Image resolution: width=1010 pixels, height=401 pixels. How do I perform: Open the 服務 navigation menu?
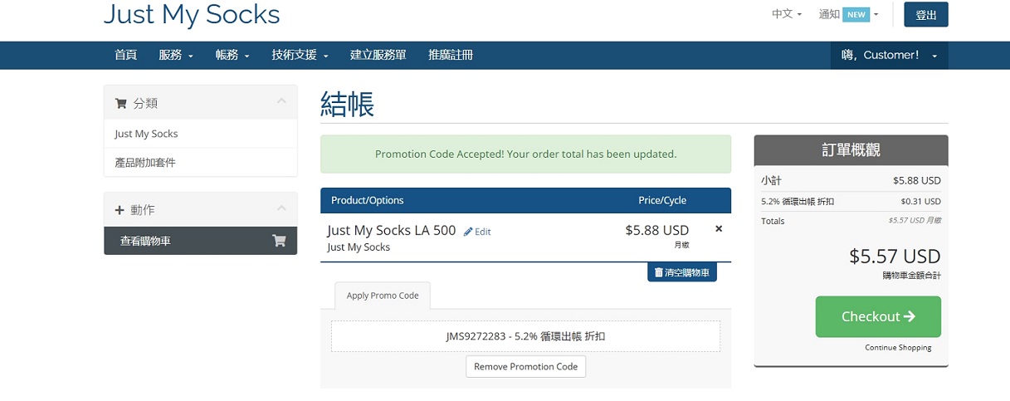(x=176, y=56)
